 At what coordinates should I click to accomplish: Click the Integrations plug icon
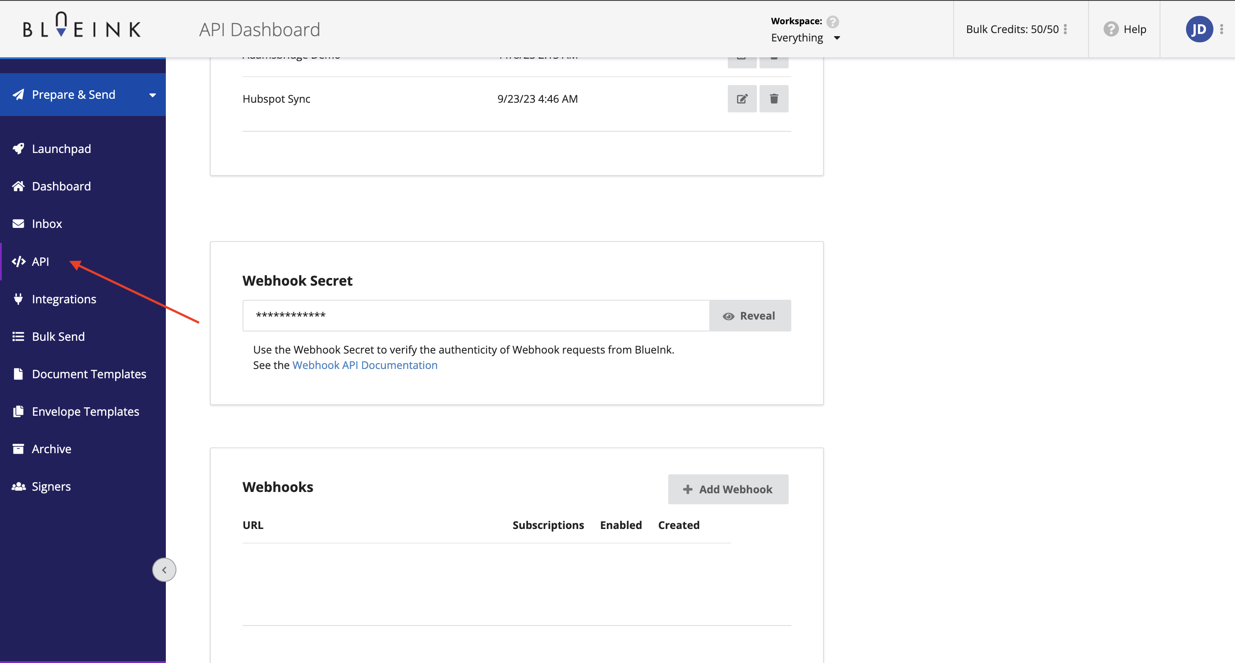(18, 299)
